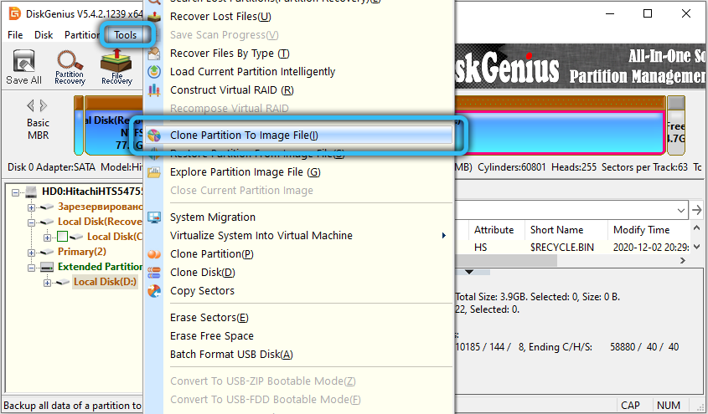708x414 pixels.
Task: Choose Clone Partition To Image File
Action: [x=244, y=135]
